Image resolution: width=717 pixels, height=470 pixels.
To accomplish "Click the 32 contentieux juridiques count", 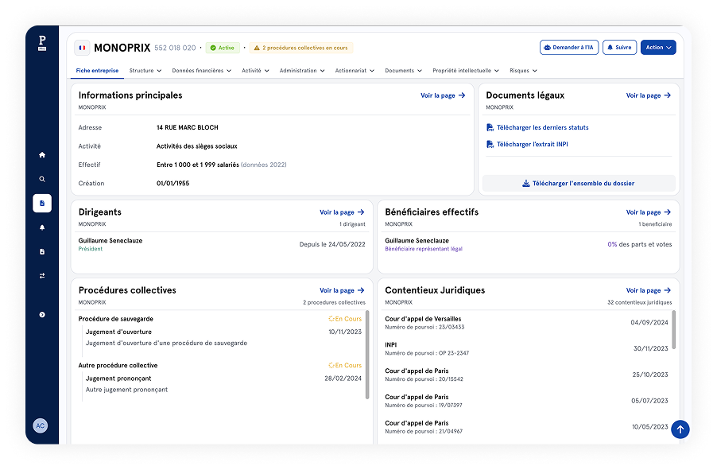I will click(639, 302).
